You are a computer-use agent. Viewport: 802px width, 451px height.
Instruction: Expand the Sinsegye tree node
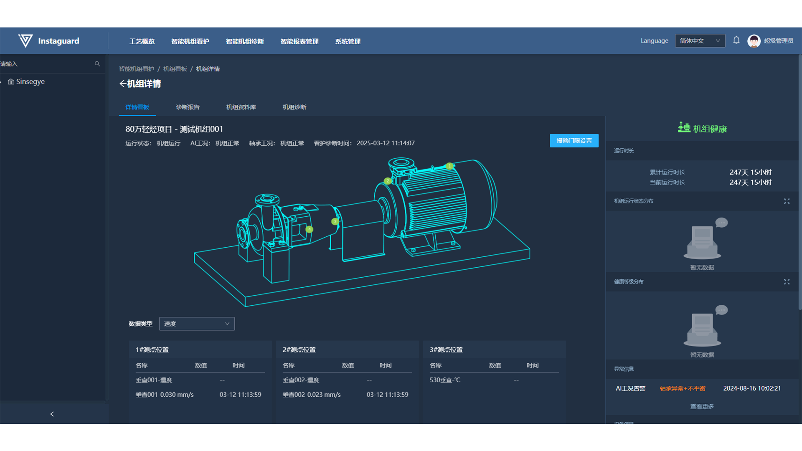1,82
